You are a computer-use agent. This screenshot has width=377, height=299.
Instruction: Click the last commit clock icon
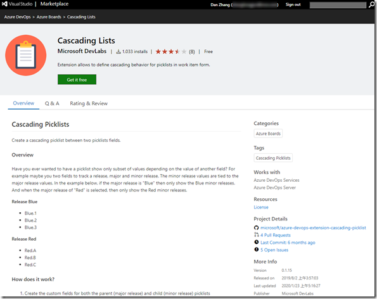tap(257, 242)
